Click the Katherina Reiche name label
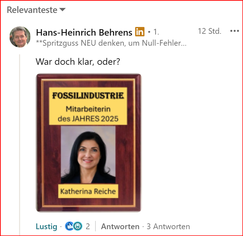This screenshot has height=236, width=243. 88,191
